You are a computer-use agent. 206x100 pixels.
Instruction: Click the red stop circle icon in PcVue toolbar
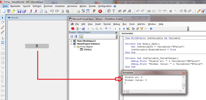pyautogui.click(x=100, y=11)
